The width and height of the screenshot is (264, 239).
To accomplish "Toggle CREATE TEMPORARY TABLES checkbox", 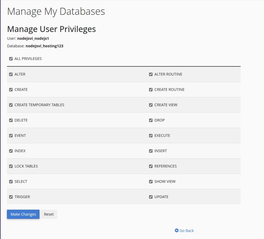I will click(11, 105).
